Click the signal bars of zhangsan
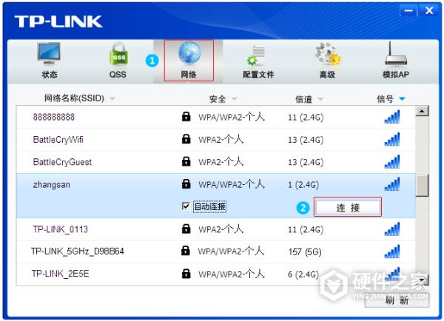This screenshot has width=444, height=321. tap(392, 184)
